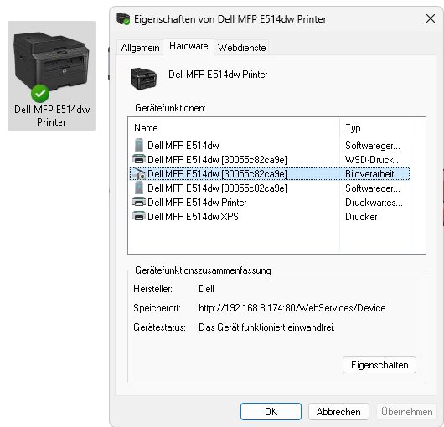Screen dimensions: 444x427
Task: Click printer icon of Dell MFP E514dw Printer row
Action: (x=139, y=202)
